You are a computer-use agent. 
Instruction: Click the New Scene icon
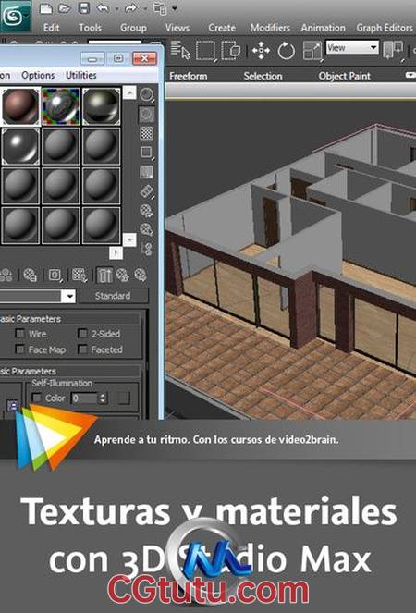point(46,8)
